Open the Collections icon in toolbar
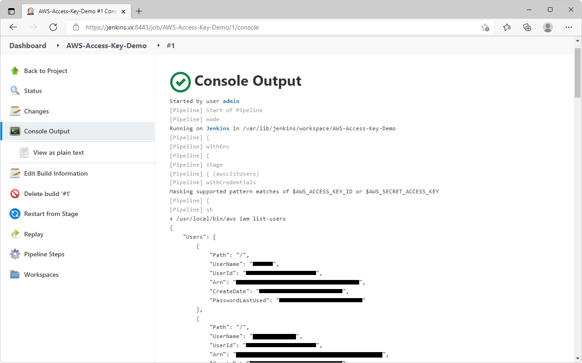 (527, 27)
